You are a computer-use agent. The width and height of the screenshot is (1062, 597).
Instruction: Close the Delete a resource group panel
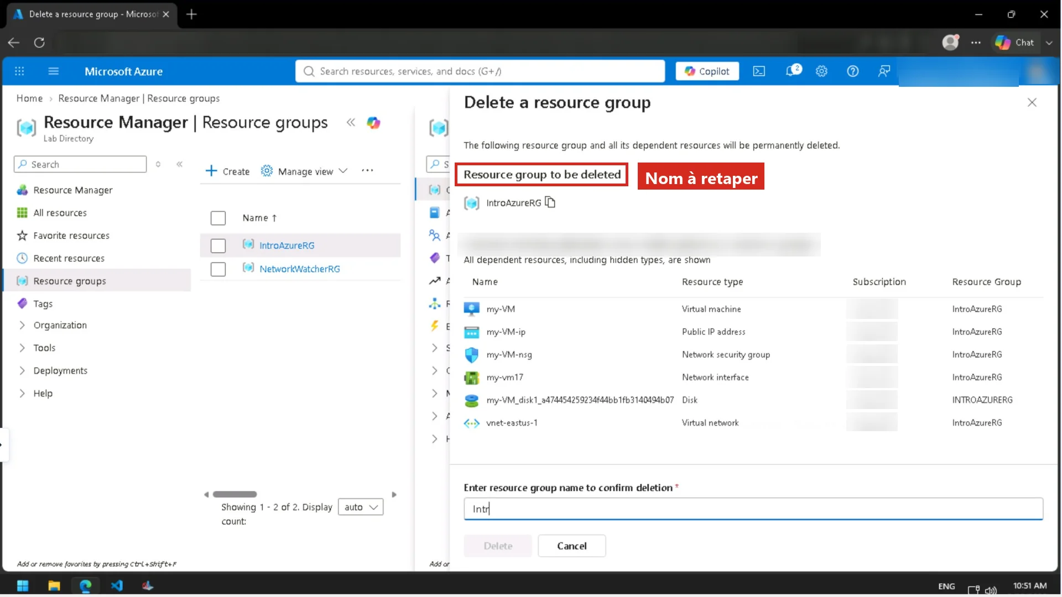tap(1032, 102)
